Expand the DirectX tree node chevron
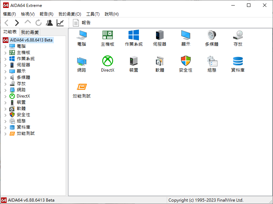273x204 pixels. coord(6,96)
